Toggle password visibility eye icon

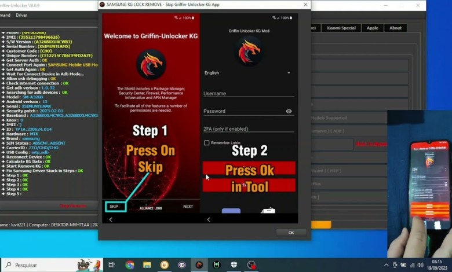pyautogui.click(x=289, y=111)
